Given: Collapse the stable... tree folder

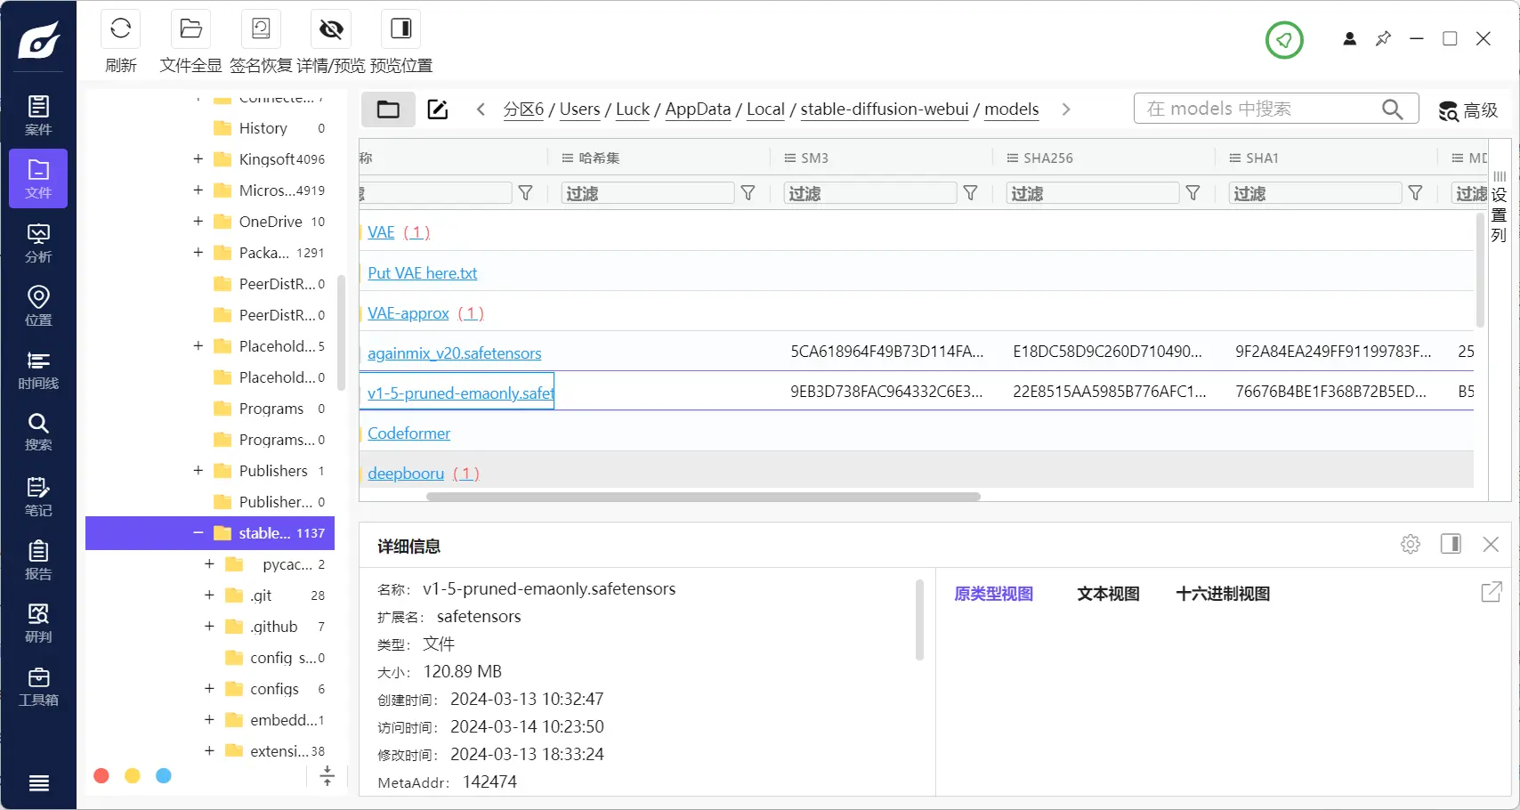Looking at the screenshot, I should click(198, 533).
